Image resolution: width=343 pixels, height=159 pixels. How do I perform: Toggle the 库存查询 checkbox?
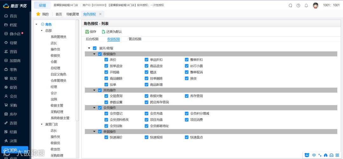tap(187, 96)
